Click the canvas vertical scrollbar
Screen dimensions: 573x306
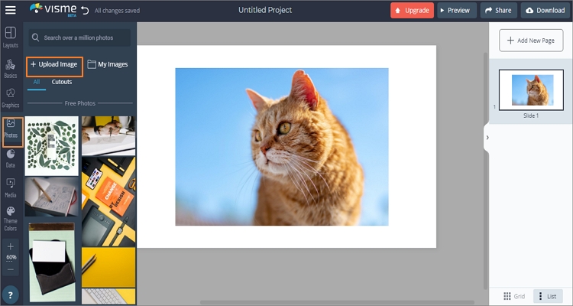click(486, 171)
